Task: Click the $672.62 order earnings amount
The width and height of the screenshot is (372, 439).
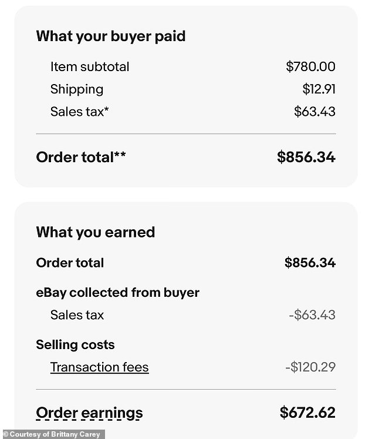Action: pos(307,413)
